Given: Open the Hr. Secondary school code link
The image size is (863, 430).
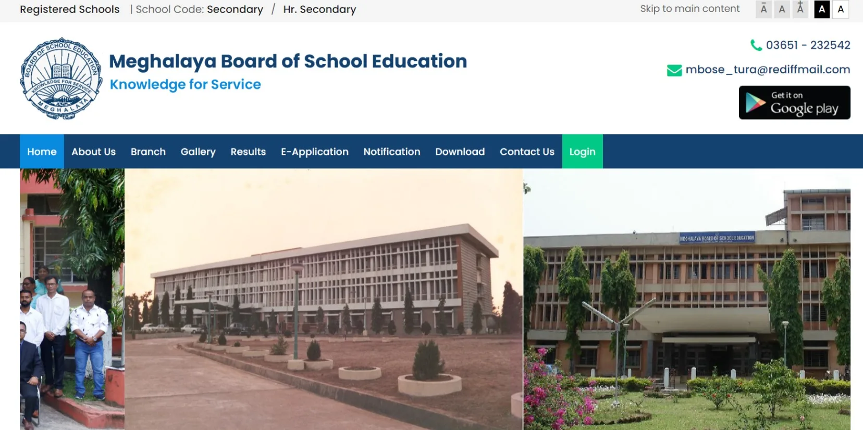Looking at the screenshot, I should click(319, 9).
